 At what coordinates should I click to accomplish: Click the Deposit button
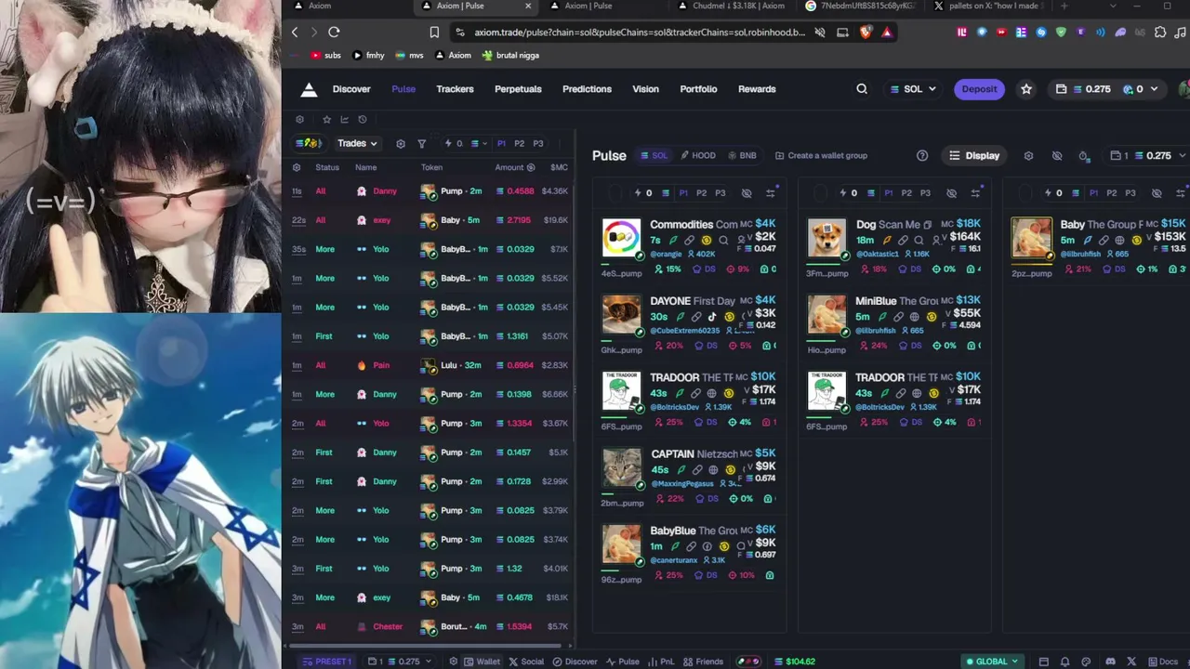point(979,89)
